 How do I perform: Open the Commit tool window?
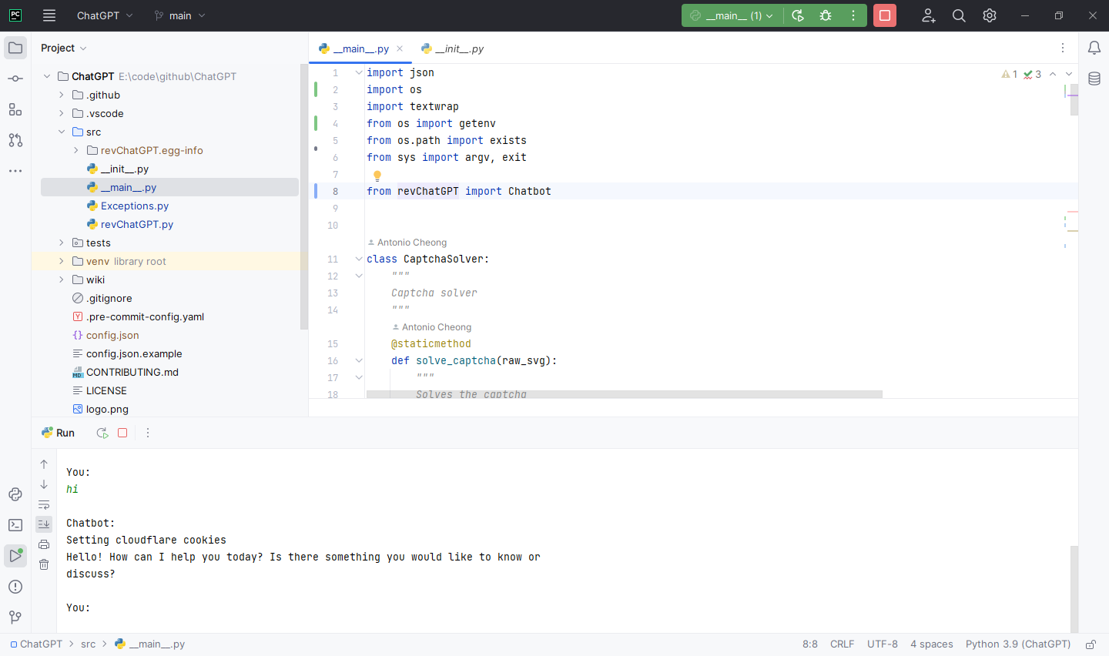point(15,78)
